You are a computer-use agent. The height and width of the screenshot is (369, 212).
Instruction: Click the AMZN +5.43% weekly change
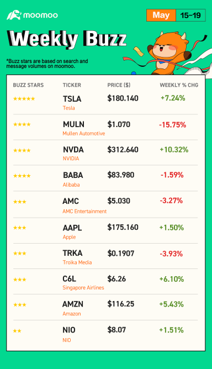pyautogui.click(x=171, y=304)
